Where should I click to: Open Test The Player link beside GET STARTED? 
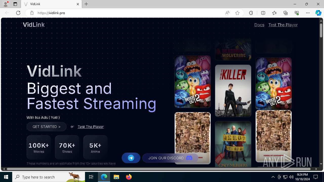(x=91, y=127)
